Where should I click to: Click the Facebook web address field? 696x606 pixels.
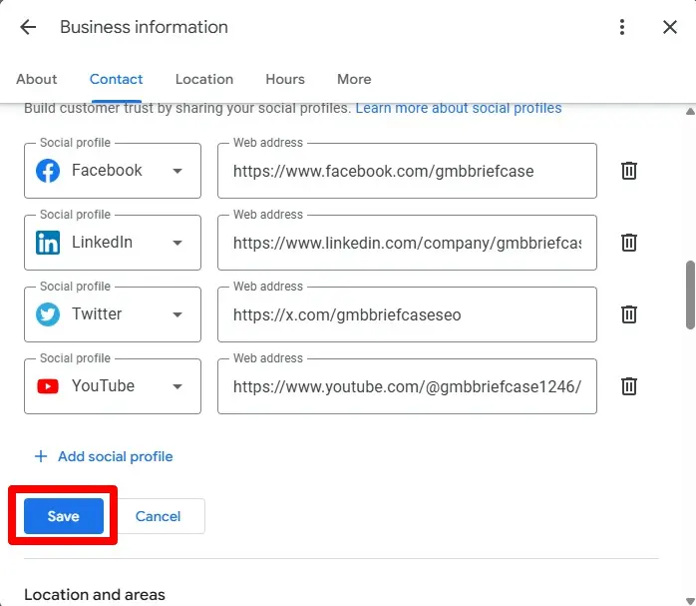[x=407, y=171]
